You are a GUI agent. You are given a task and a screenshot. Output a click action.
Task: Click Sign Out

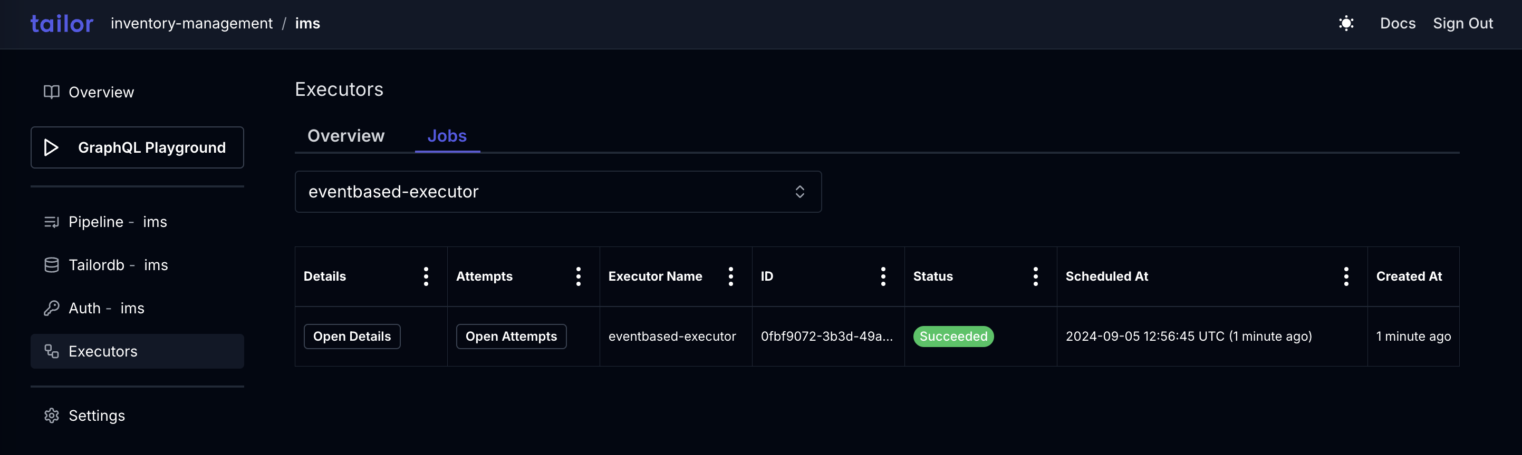tap(1462, 24)
